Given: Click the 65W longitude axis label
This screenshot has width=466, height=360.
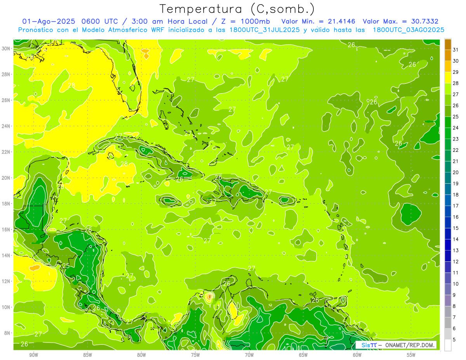Looking at the screenshot, I should point(303,355).
